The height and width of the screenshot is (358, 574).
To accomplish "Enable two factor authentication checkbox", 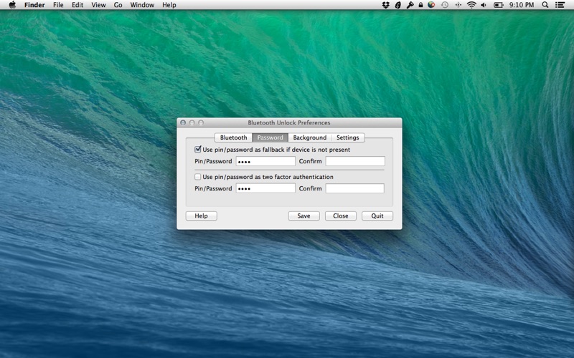I will click(x=198, y=177).
